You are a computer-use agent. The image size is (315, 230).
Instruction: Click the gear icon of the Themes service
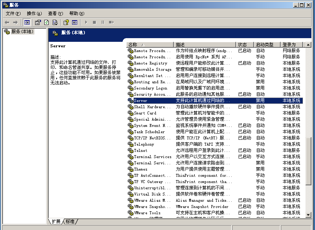(130, 169)
